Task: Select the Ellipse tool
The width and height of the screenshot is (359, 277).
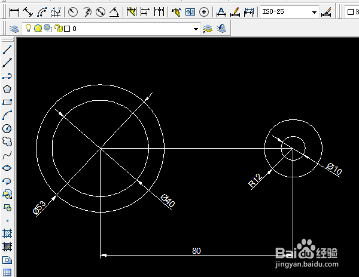Action: (7, 168)
